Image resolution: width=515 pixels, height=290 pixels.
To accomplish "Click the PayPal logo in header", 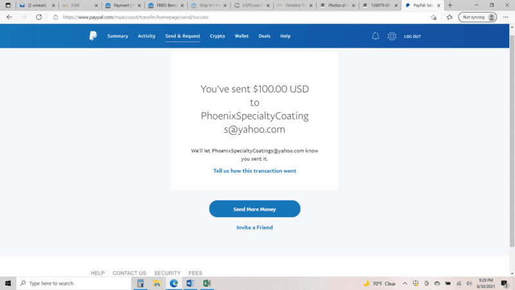I will [x=93, y=36].
